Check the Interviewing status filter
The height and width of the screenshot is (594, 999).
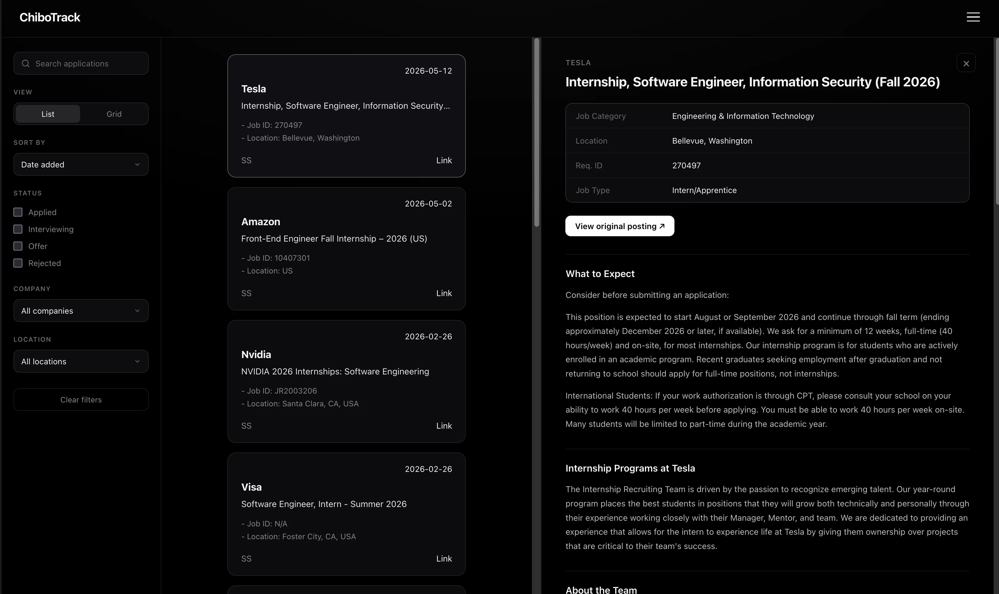tap(18, 229)
